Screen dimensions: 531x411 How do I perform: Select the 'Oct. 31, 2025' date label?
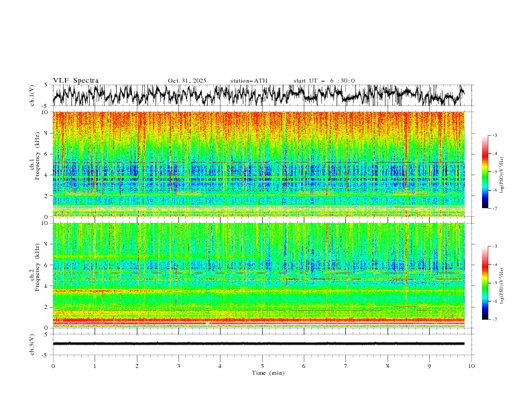pyautogui.click(x=187, y=81)
